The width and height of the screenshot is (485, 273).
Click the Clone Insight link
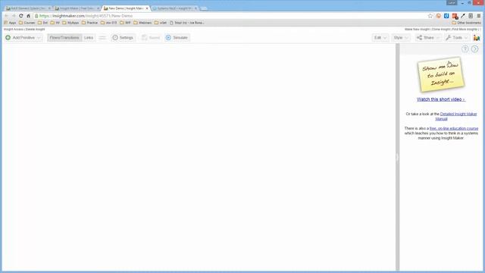[x=441, y=29]
